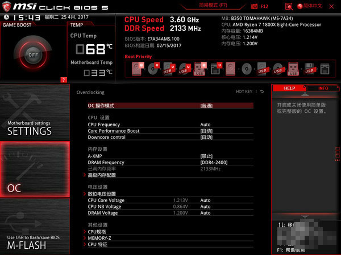Screen dimensions: 341x255
Task: Click the return arrow next to HOT KEY
Action: click(262, 91)
